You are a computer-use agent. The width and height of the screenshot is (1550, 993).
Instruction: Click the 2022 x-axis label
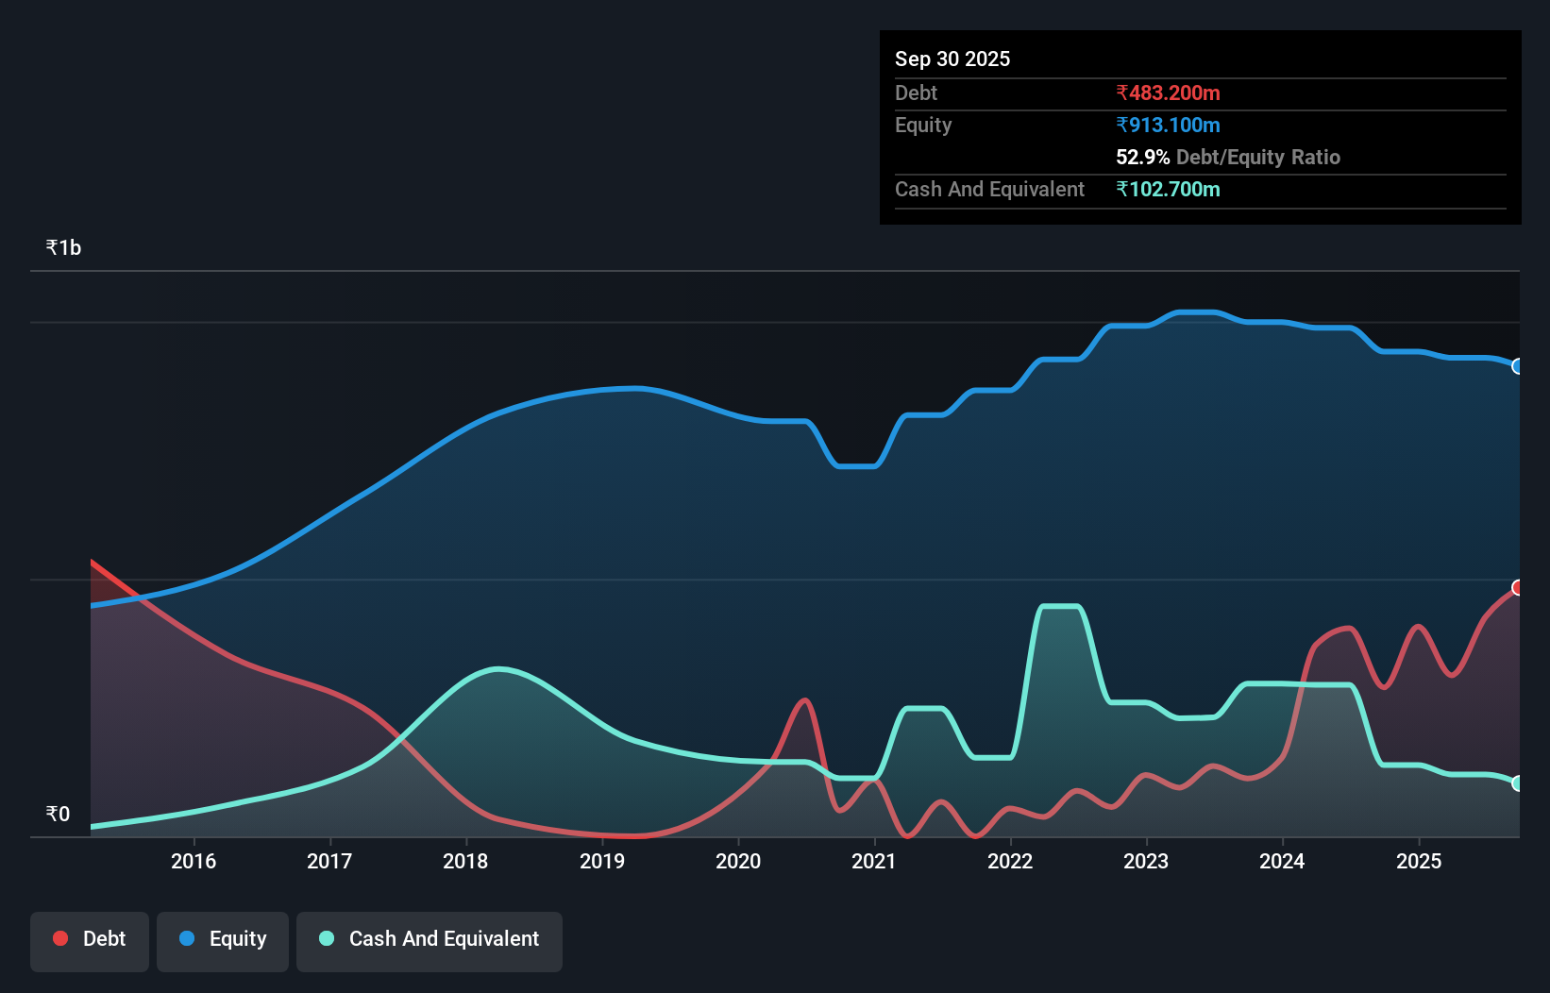[x=1010, y=861]
